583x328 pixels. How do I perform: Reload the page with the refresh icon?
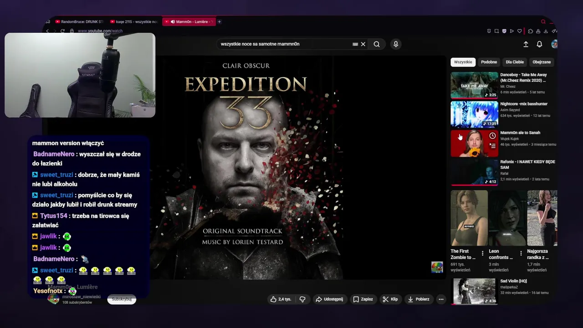(62, 31)
